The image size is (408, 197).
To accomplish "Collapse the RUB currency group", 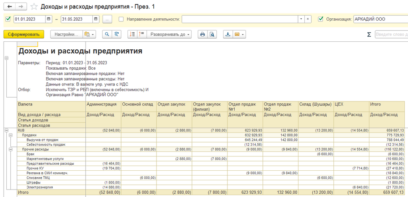I will (6, 130).
